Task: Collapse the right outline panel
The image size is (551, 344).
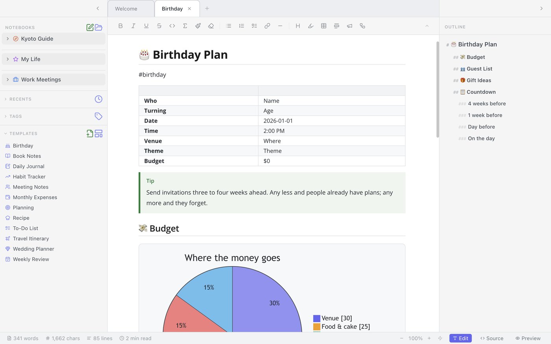Action: 542,8
